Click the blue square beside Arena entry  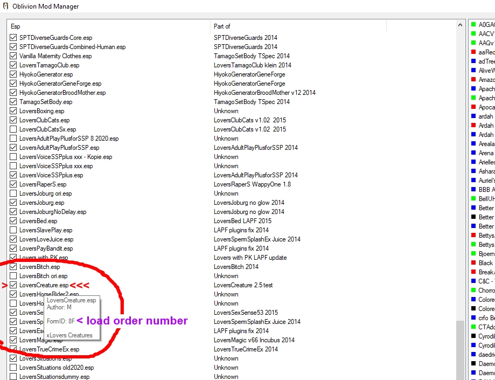[473, 153]
